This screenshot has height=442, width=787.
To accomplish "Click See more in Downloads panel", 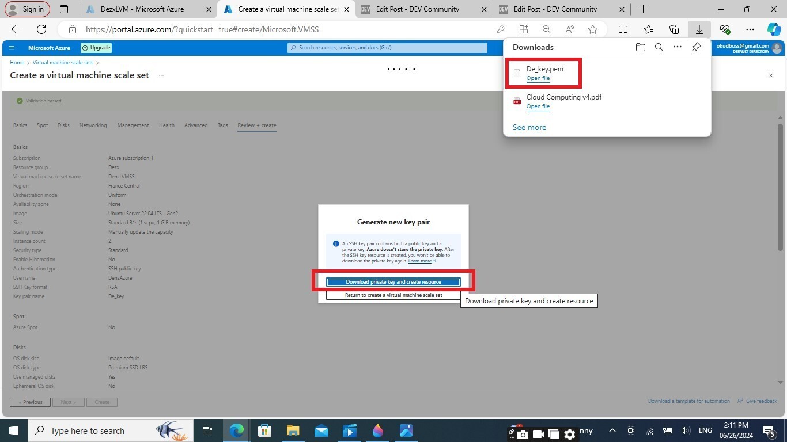I will coord(529,127).
